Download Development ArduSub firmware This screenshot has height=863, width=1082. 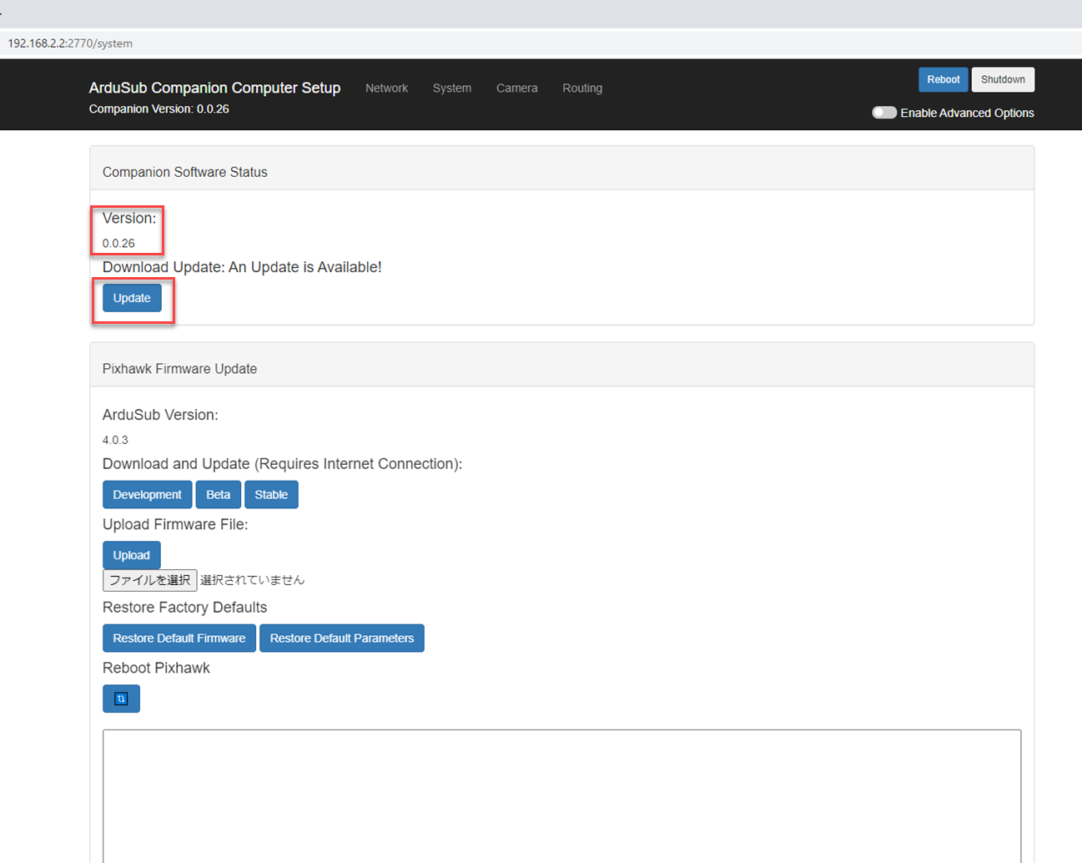pos(147,494)
